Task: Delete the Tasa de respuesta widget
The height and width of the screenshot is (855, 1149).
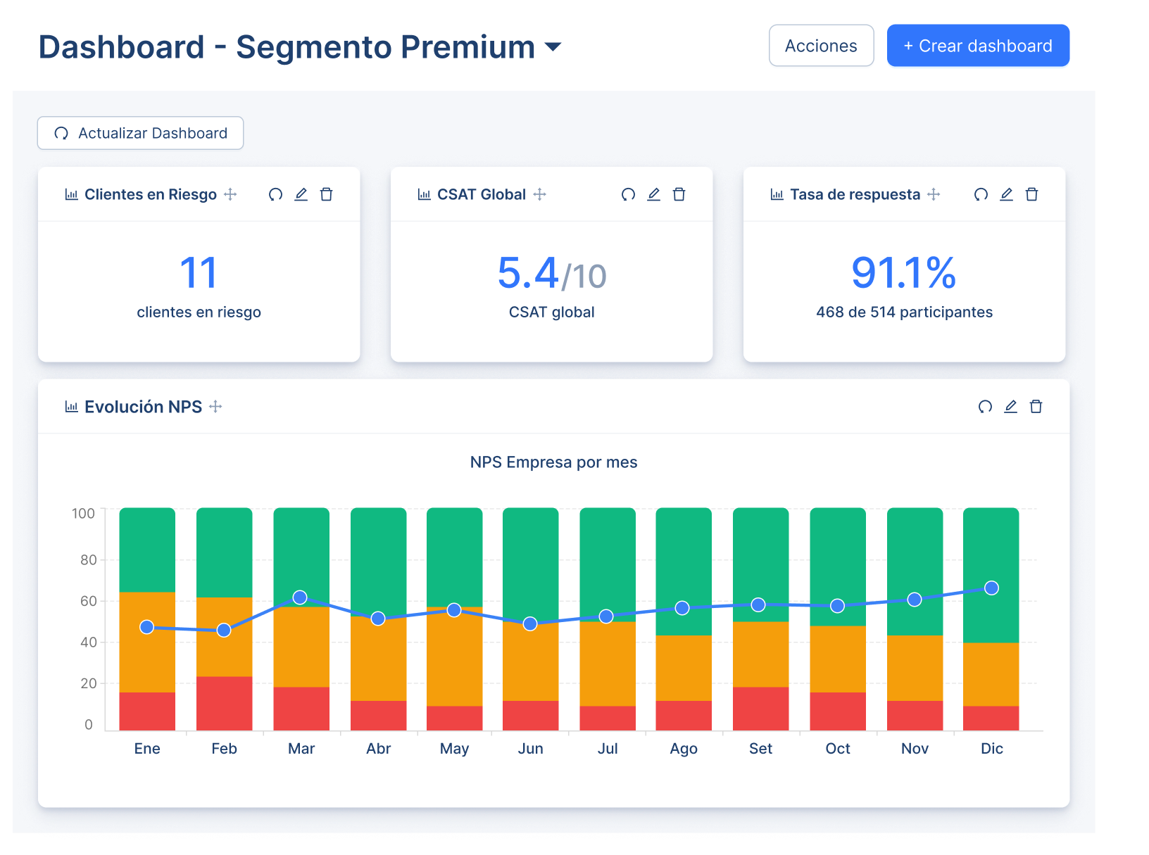Action: tap(1032, 194)
